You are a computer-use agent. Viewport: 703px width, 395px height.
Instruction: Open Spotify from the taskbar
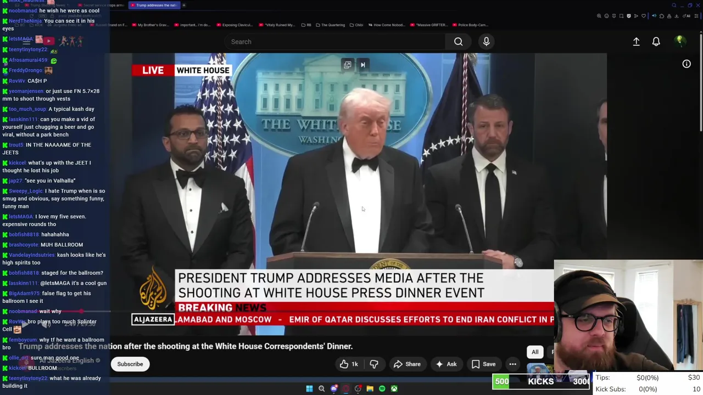point(382,388)
